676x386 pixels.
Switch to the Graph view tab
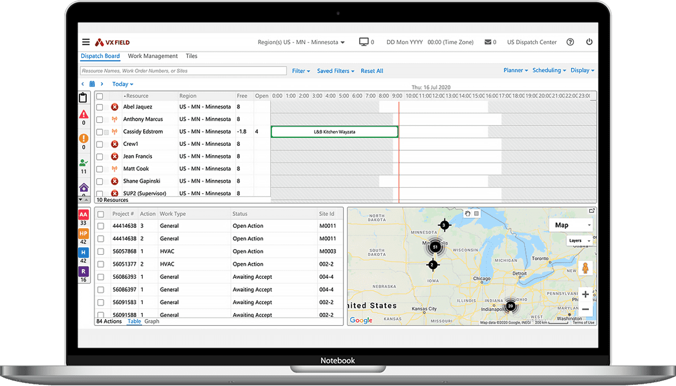[x=152, y=321]
